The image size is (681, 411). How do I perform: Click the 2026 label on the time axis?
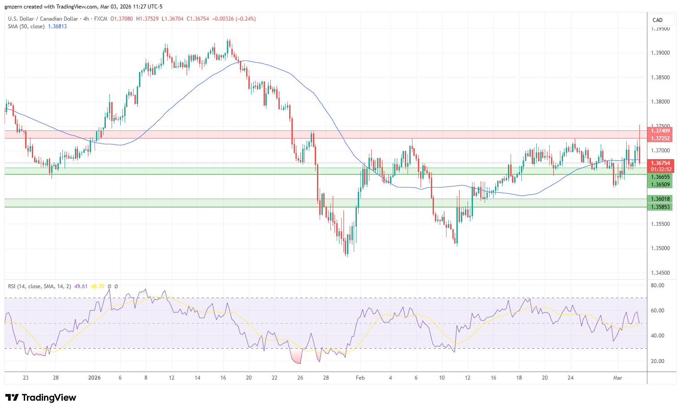pos(95,378)
